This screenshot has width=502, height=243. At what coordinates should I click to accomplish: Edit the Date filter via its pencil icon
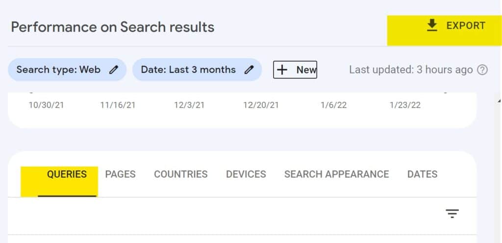249,70
